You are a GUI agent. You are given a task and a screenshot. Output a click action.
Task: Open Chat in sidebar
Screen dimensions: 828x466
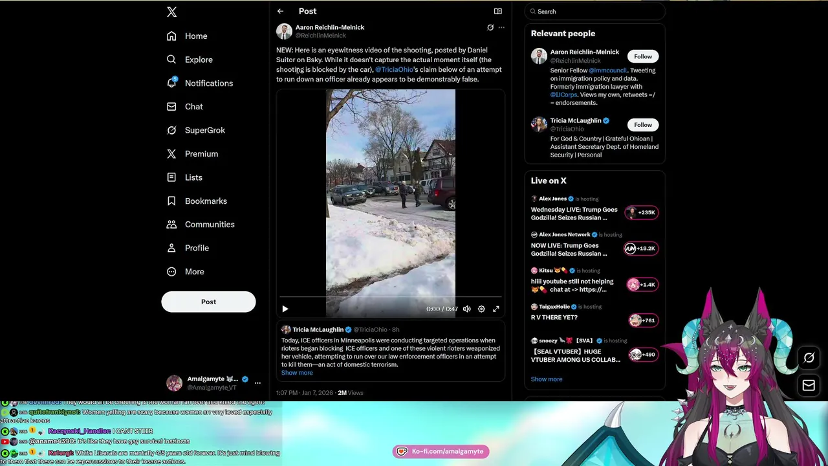click(x=185, y=107)
